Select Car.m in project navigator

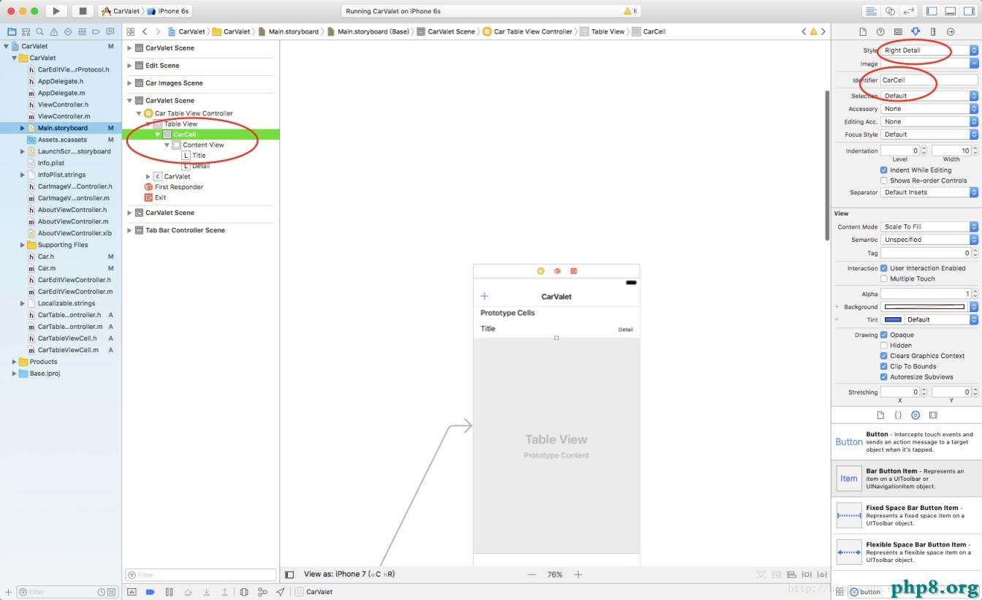point(46,268)
